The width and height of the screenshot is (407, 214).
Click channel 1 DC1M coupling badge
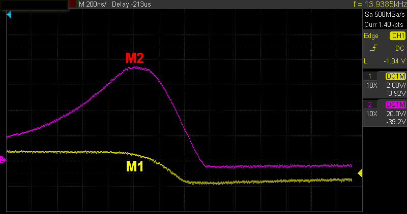pyautogui.click(x=396, y=76)
